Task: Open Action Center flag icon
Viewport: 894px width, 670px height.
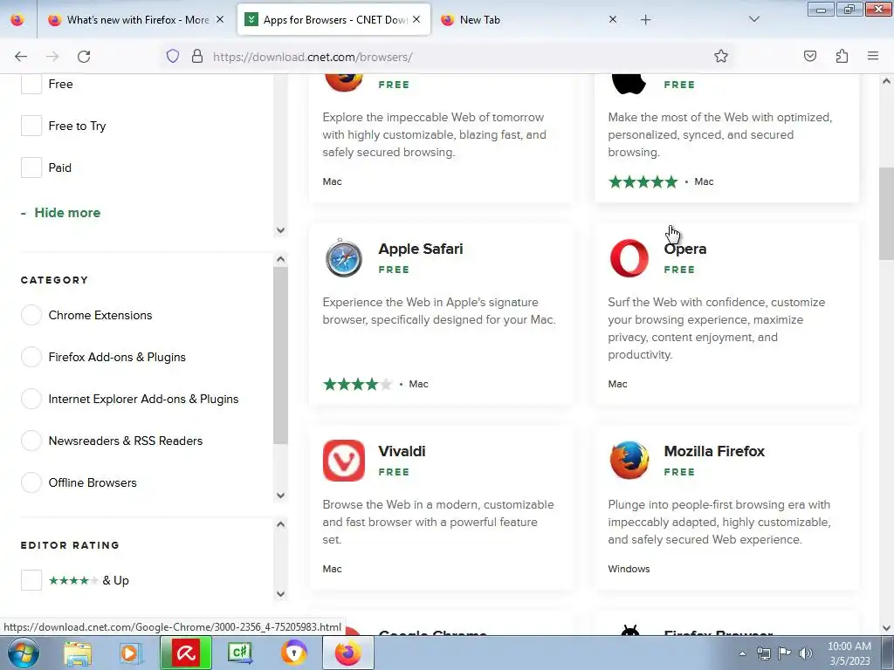Action: (785, 653)
